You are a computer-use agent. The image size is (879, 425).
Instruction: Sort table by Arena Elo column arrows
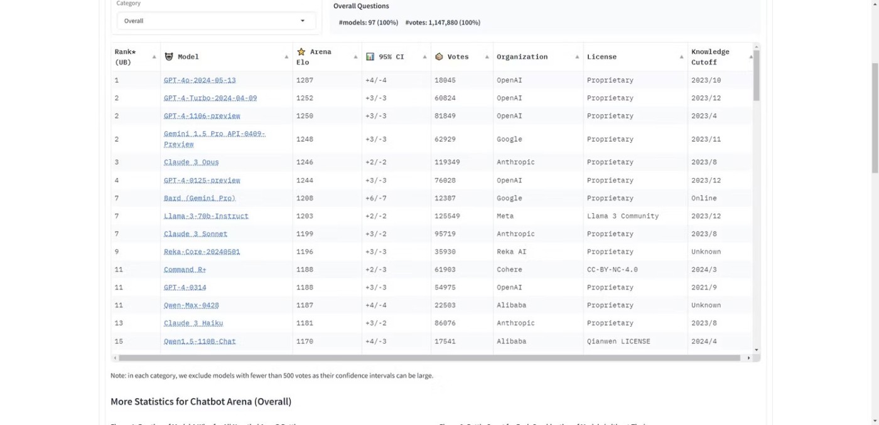(355, 57)
